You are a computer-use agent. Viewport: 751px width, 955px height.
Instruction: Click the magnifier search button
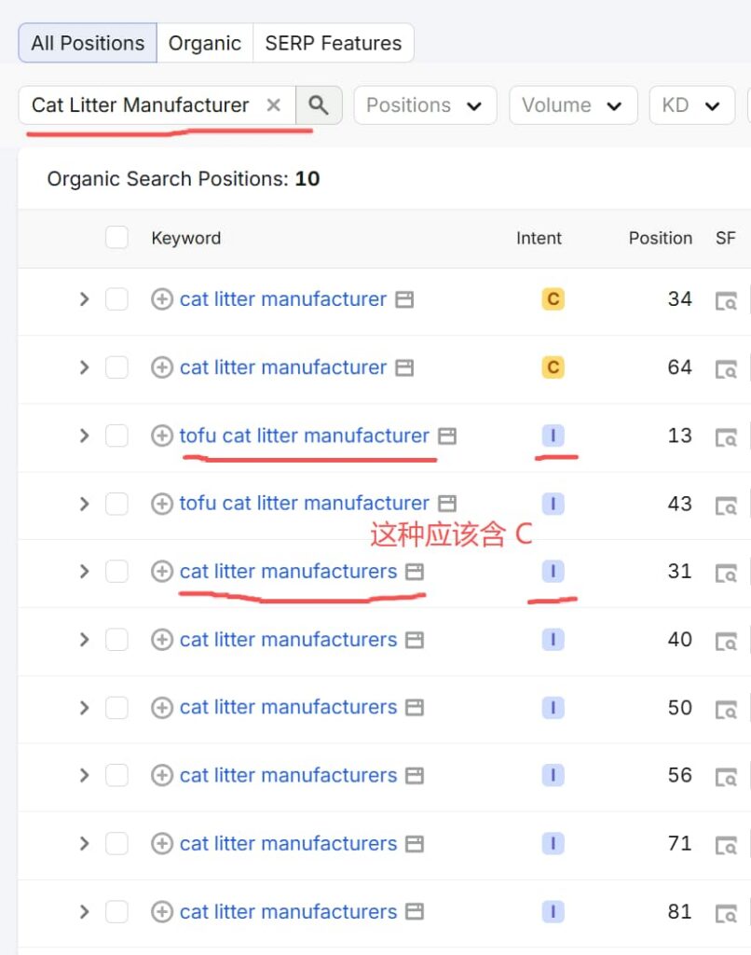[x=319, y=105]
